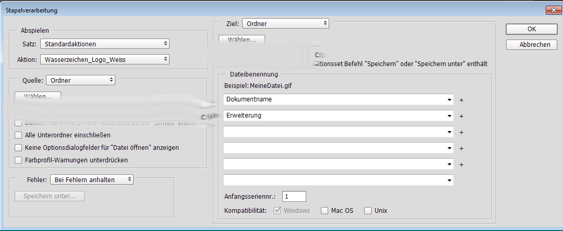Enable Unix compatibility checkbox

pyautogui.click(x=368, y=211)
